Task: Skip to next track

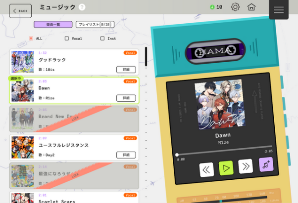Action: (x=246, y=166)
